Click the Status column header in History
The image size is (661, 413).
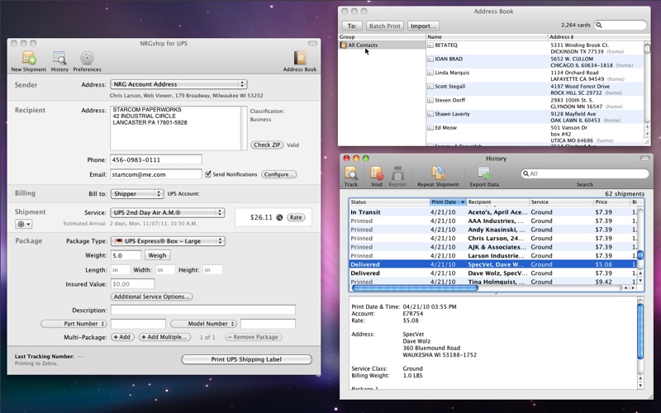(x=389, y=202)
